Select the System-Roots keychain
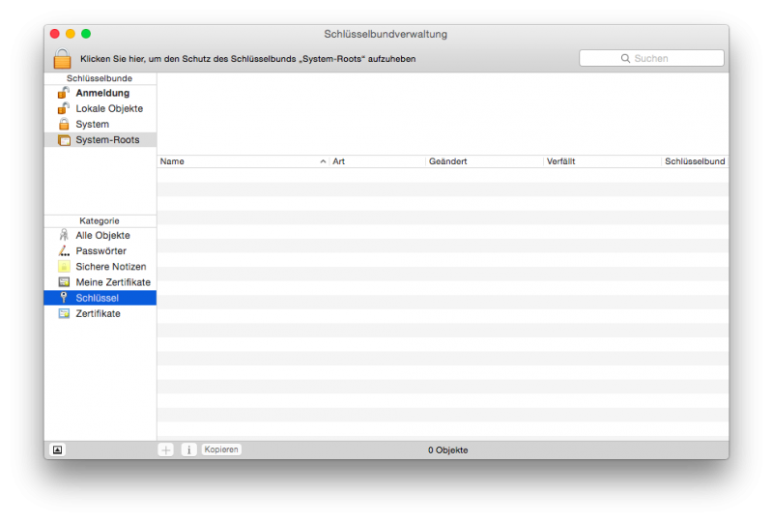Image resolution: width=773 pixels, height=522 pixels. [x=106, y=140]
